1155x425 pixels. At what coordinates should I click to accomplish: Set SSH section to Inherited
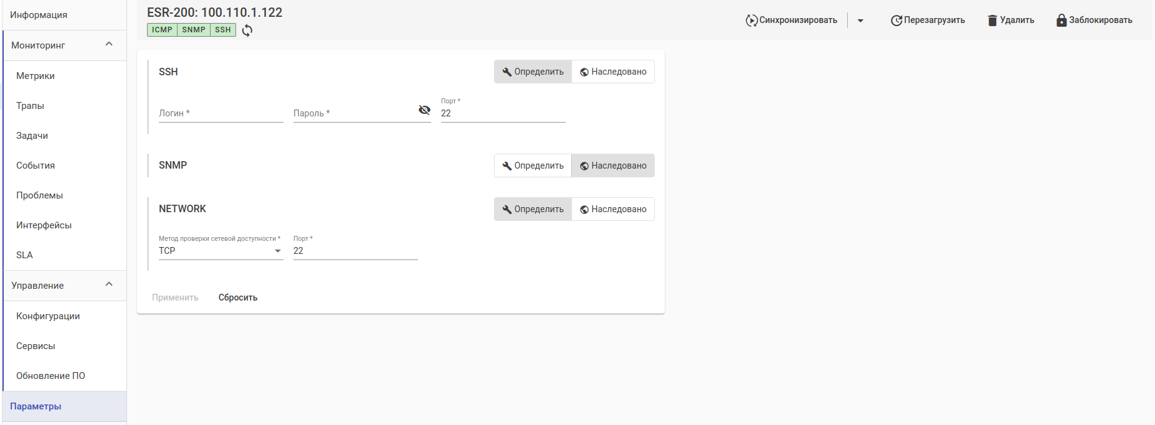pyautogui.click(x=613, y=72)
